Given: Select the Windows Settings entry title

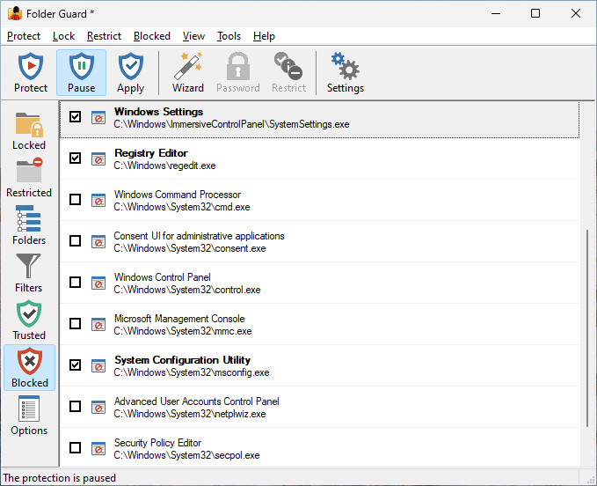Looking at the screenshot, I should (x=159, y=112).
